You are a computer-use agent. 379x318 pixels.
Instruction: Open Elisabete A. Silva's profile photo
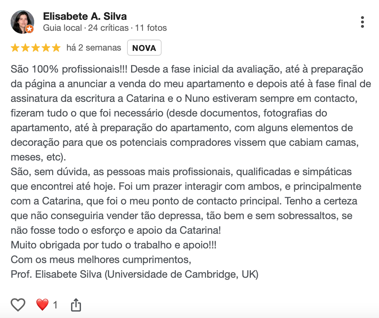coord(22,22)
